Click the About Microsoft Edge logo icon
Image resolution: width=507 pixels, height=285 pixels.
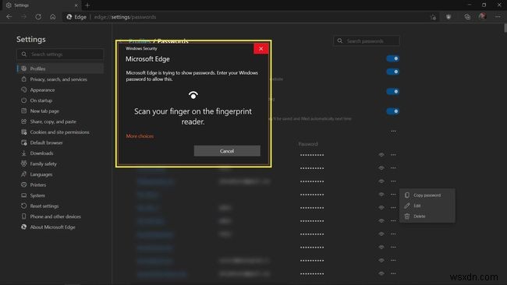[23, 227]
